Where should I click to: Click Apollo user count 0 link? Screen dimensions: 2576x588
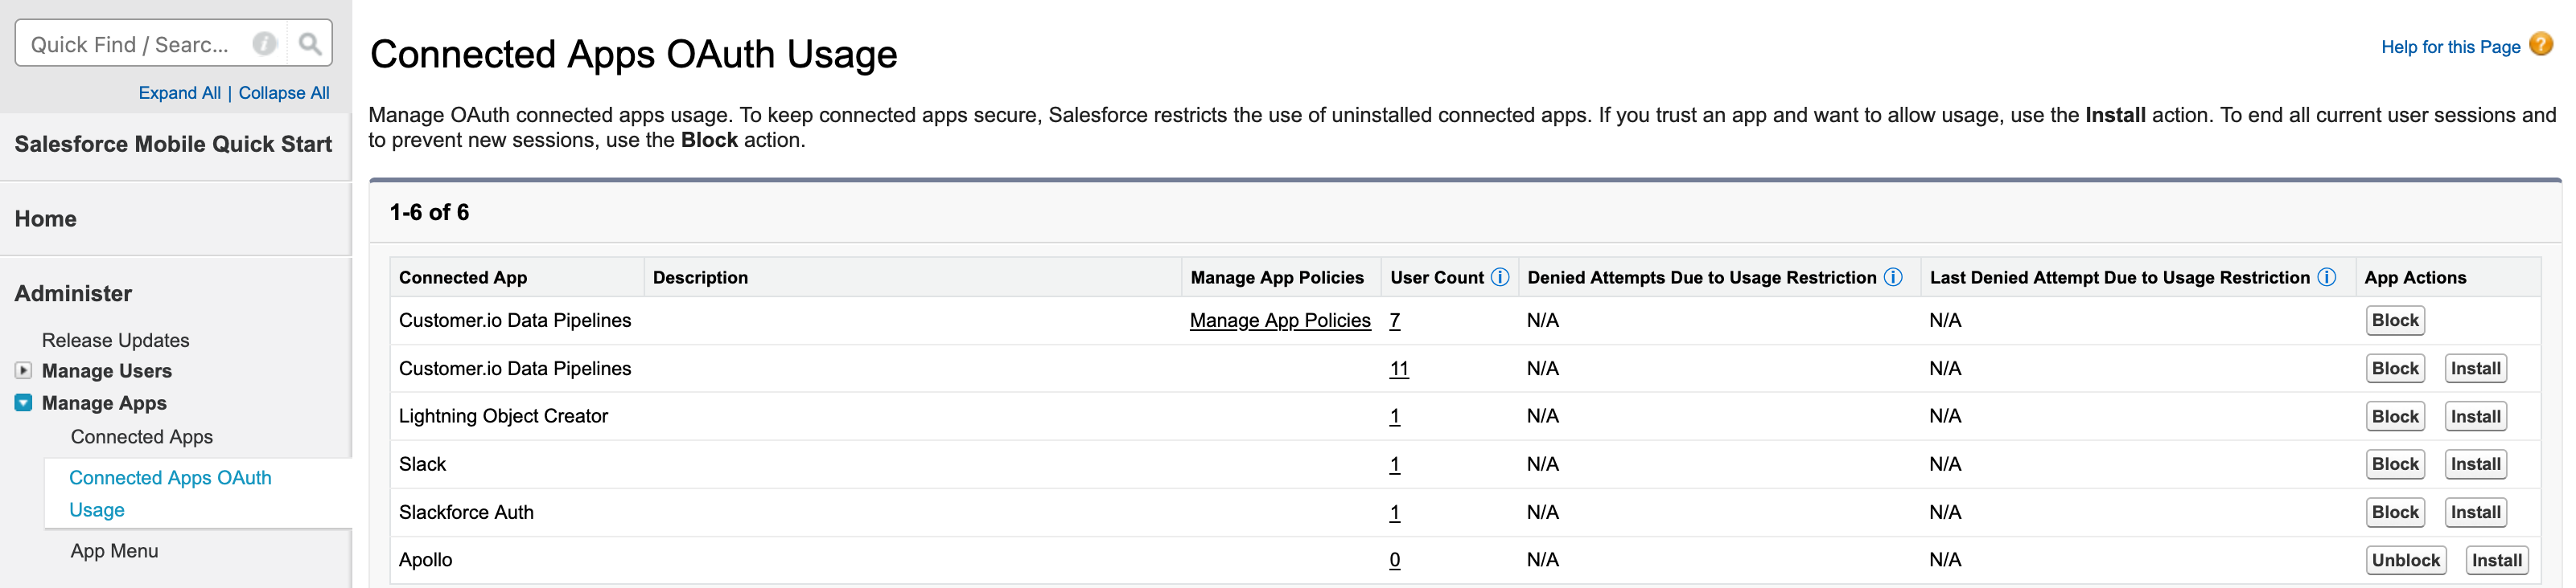[1394, 560]
